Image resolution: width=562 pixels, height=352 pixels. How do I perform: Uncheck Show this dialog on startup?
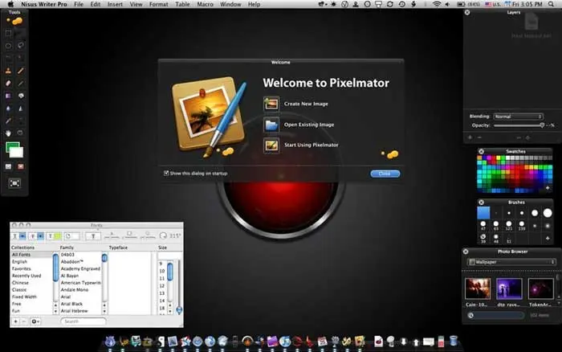coord(166,174)
